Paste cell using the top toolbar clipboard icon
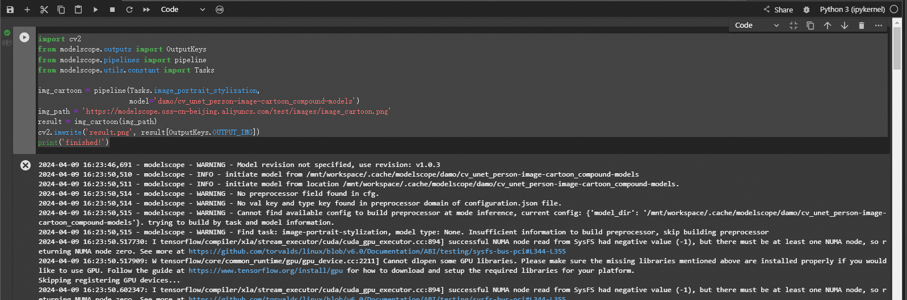 tap(78, 10)
